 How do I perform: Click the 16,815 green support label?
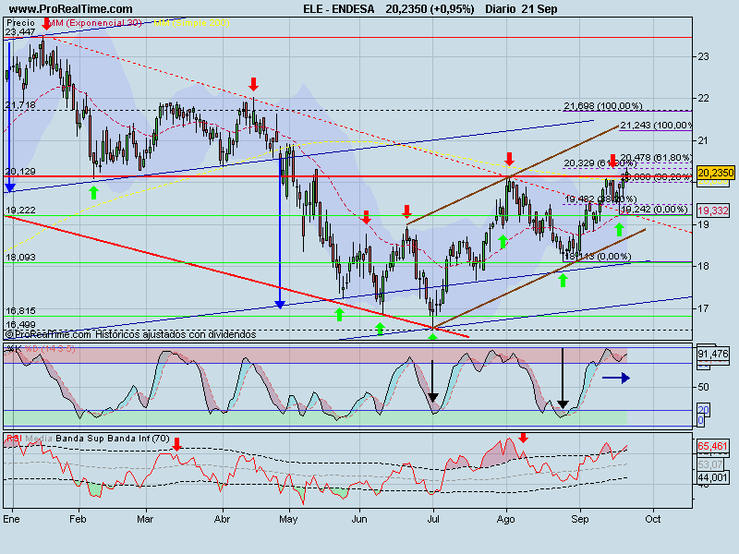(x=20, y=311)
